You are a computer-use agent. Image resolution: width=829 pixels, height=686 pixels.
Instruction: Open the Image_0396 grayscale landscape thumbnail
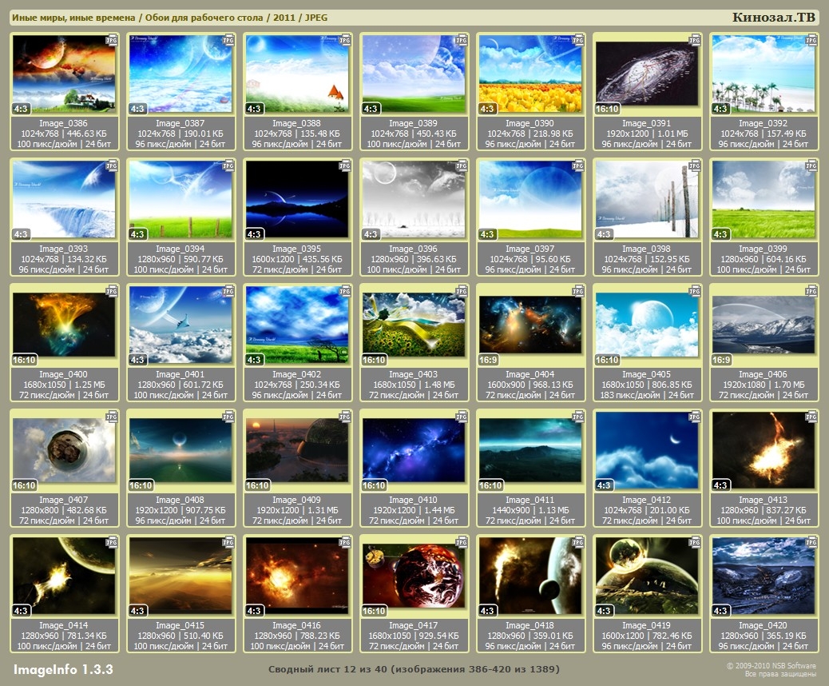pyautogui.click(x=414, y=200)
